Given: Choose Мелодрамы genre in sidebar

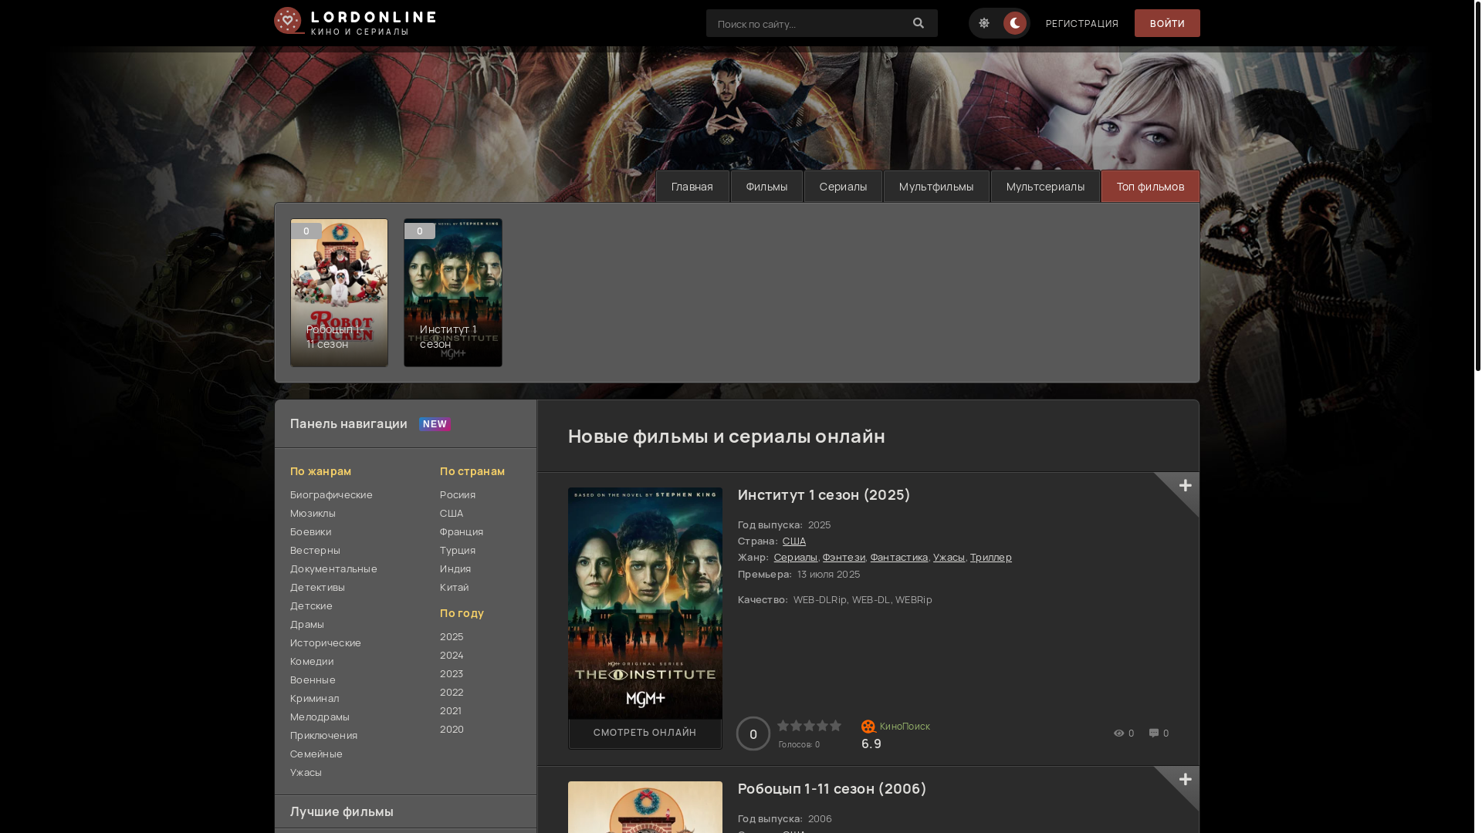Looking at the screenshot, I should pos(320,717).
